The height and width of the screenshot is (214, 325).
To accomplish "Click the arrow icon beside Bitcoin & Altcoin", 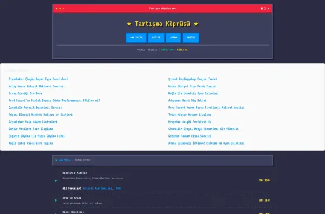I will tap(56, 181).
